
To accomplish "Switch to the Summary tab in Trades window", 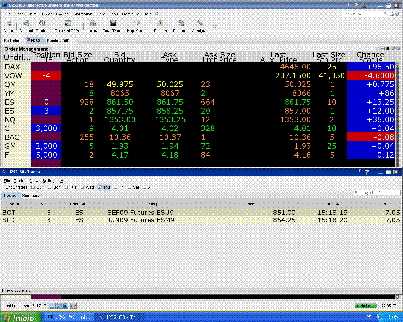I will pos(31,196).
